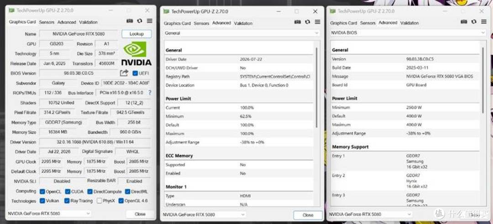Select Graphics Card tab in middle window
The image size is (493, 224).
(177, 23)
